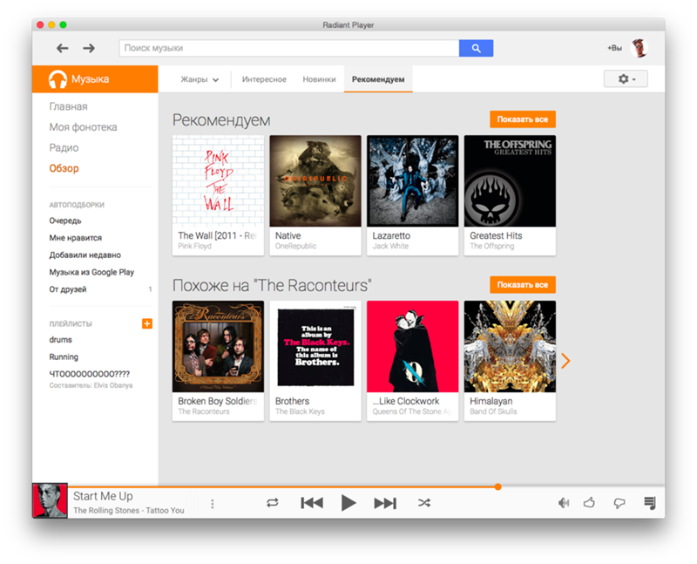Viewport: 697px width, 564px height.
Task: Click the Pink Floyd artist name
Action: [194, 246]
